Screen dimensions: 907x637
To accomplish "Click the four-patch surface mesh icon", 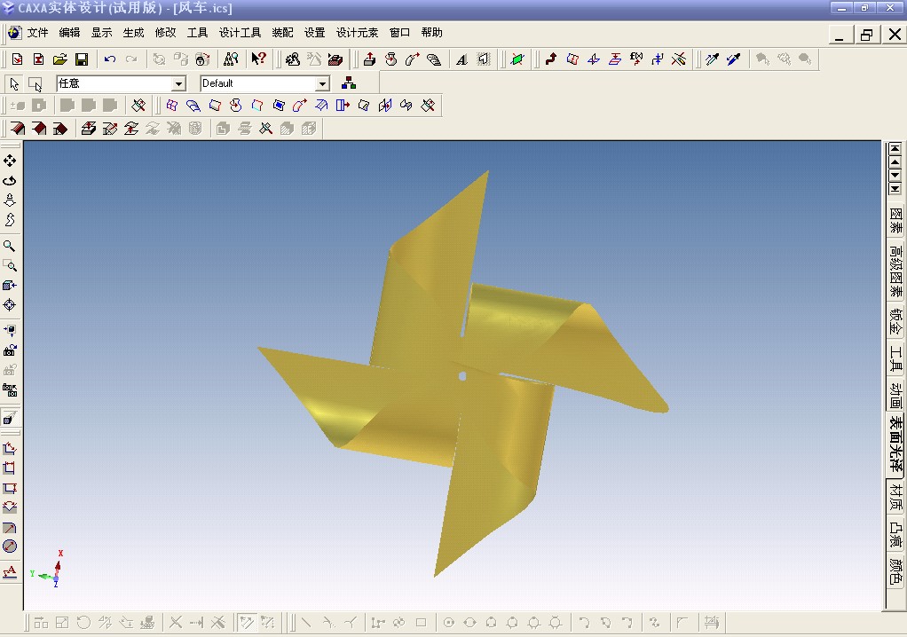I will coord(172,106).
